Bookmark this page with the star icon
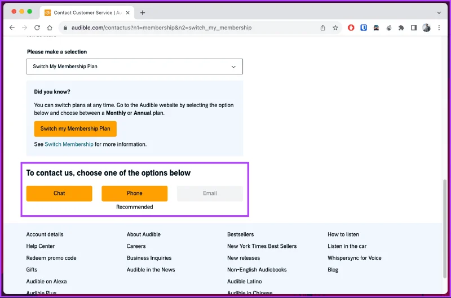Screen dimensions: 451x298 (x=335, y=28)
